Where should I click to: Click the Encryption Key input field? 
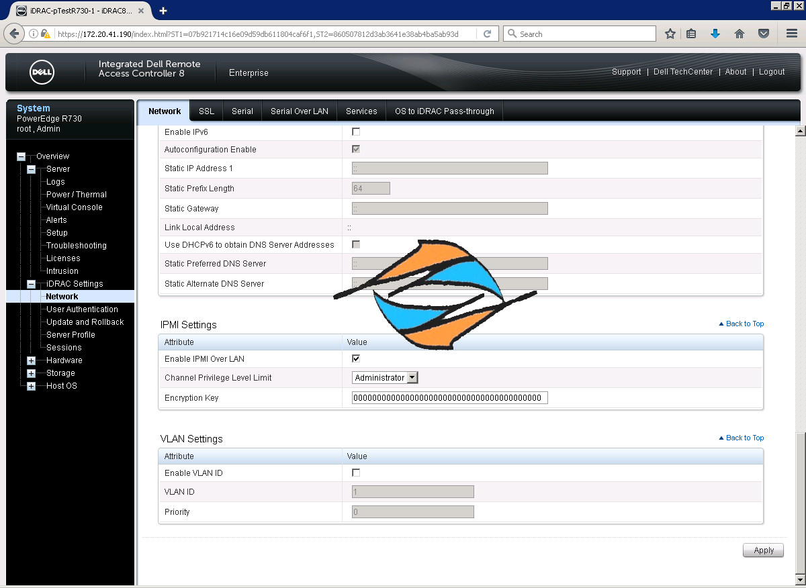450,398
